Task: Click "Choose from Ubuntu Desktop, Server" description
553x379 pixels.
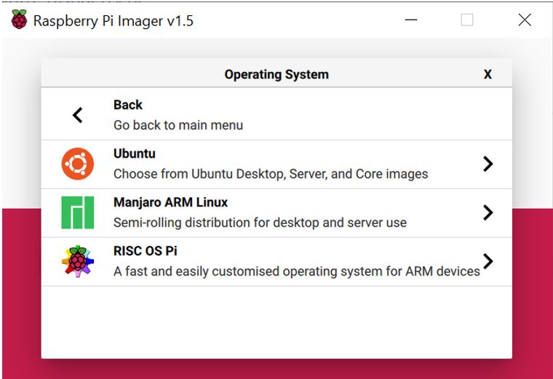Action: [271, 174]
